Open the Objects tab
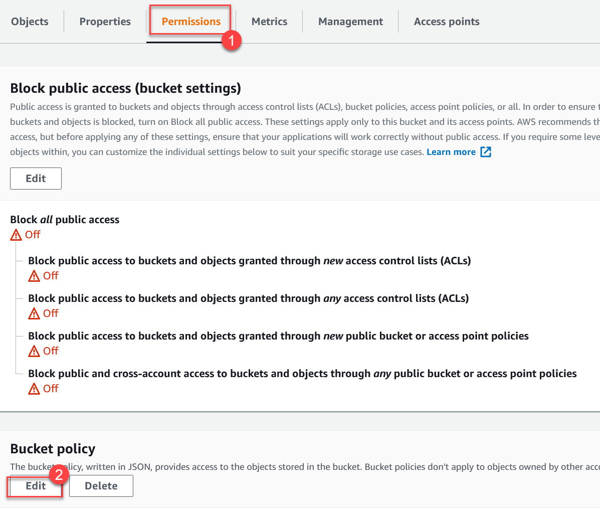 coord(30,22)
